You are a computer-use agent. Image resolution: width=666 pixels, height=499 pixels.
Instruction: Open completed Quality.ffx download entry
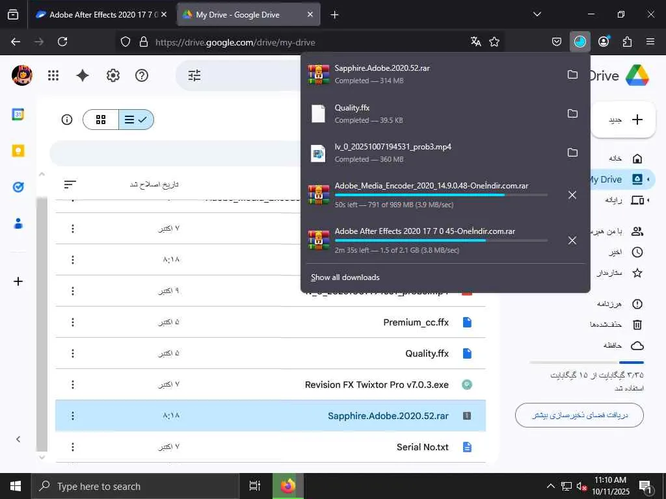[431, 113]
